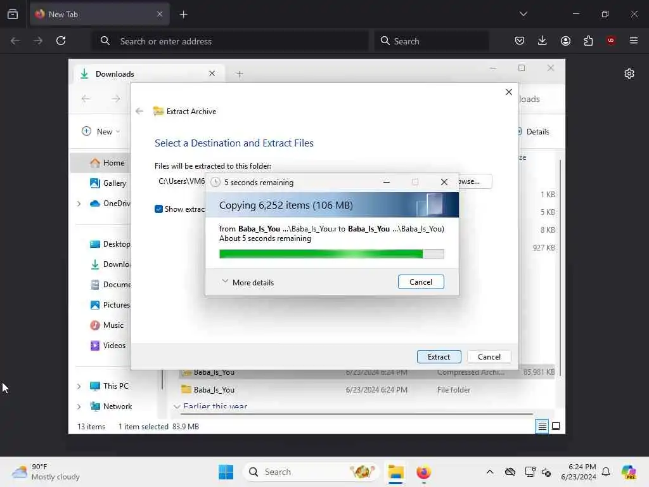Click the green copy progress bar

pyautogui.click(x=331, y=254)
